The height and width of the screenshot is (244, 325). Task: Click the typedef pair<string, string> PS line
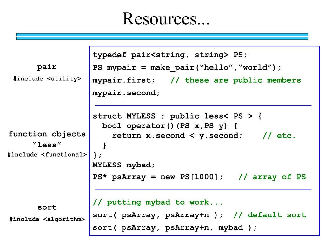[x=170, y=55]
